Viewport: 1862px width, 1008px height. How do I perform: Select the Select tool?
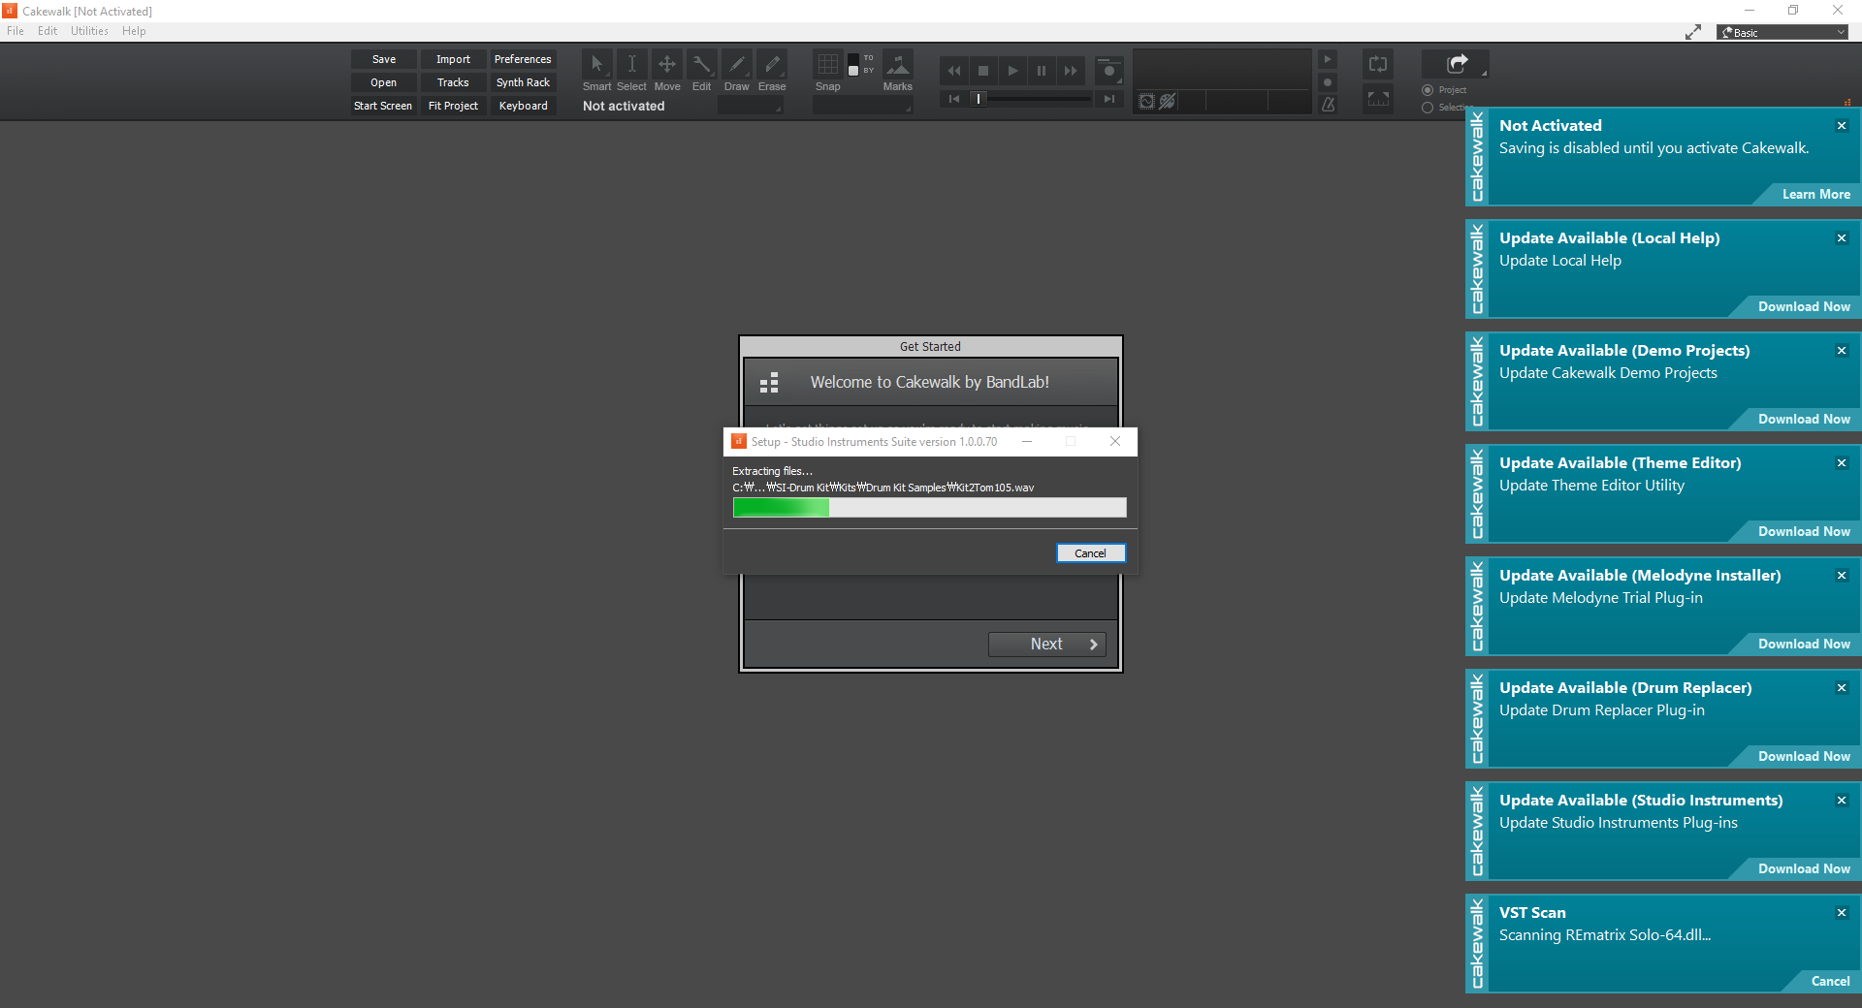[x=631, y=65]
